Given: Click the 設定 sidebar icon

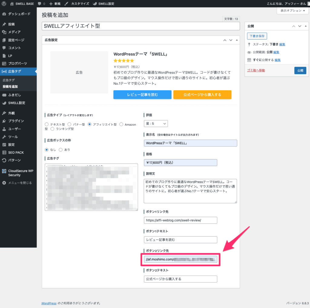Looking at the screenshot, I should click(4, 144).
